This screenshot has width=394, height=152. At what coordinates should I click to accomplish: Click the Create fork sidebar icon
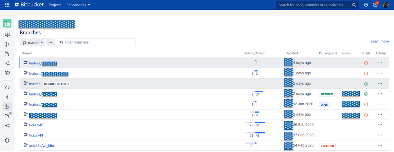tap(7, 63)
